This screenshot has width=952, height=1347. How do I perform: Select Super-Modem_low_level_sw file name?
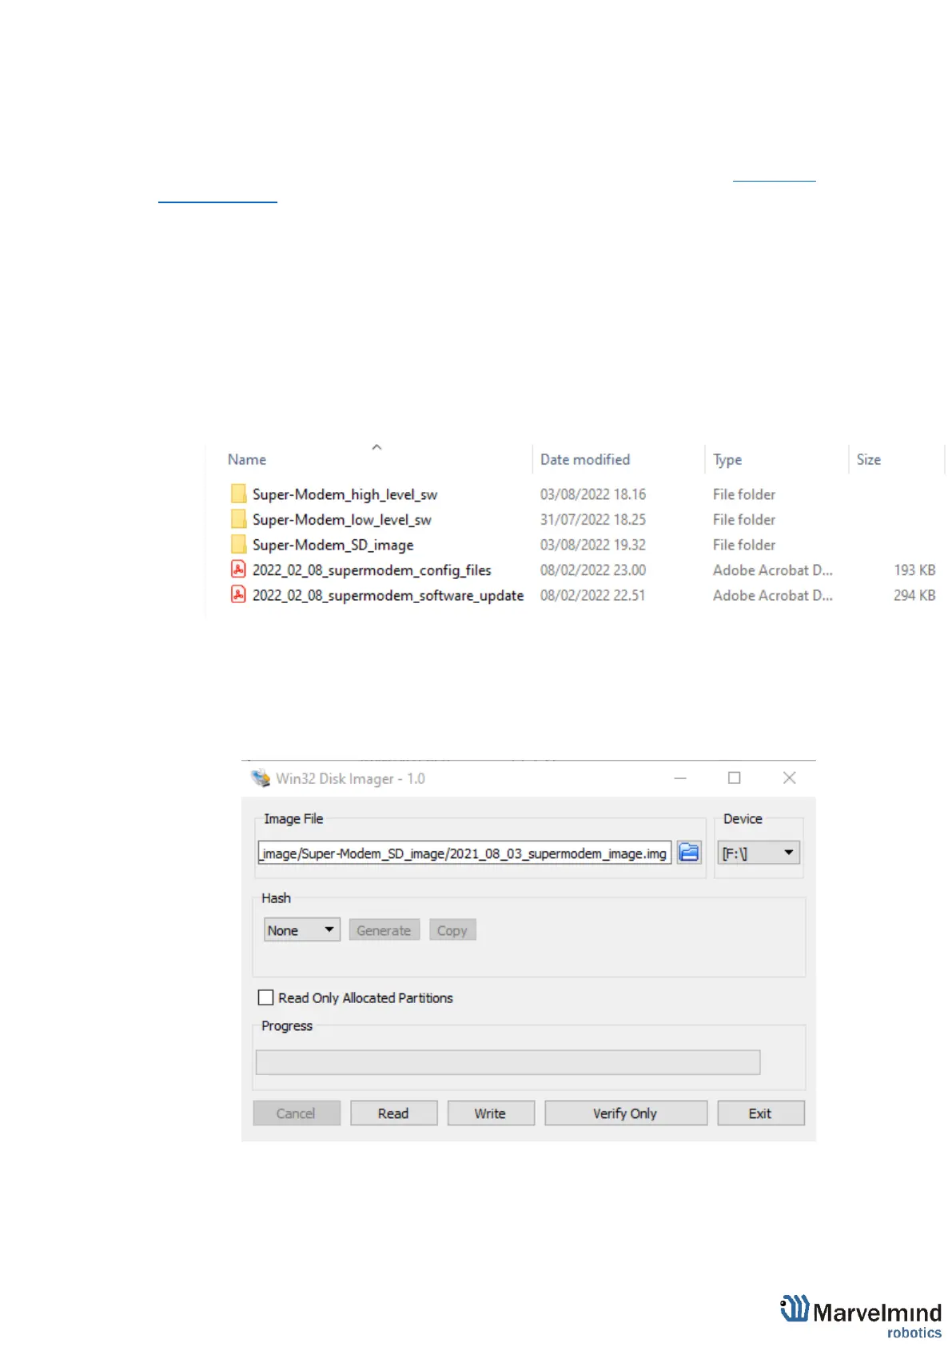click(x=341, y=519)
